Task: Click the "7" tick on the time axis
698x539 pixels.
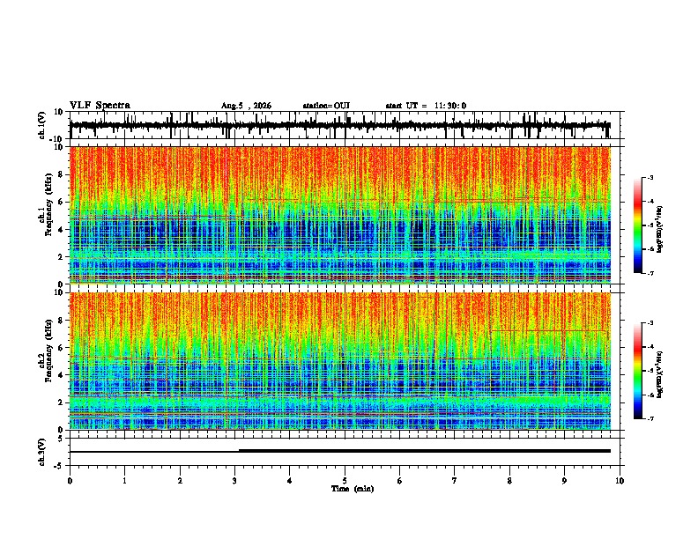Action: tap(455, 481)
